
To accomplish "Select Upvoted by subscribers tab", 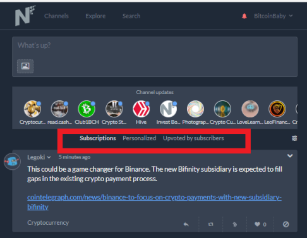I will point(193,138).
